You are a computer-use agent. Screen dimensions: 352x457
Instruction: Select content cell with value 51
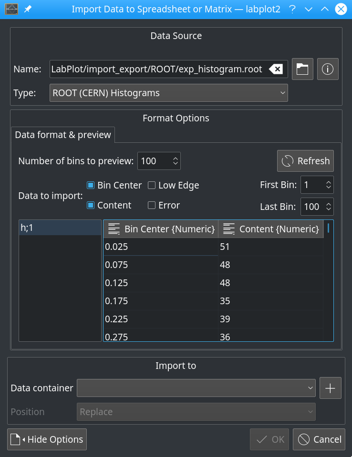point(271,247)
